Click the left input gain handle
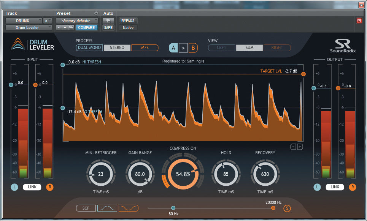 [11, 85]
